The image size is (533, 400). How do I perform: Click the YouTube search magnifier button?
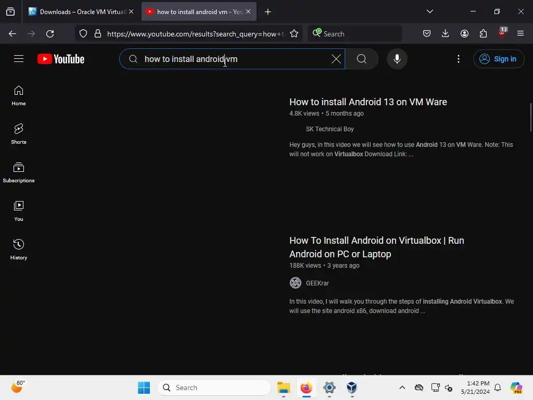click(x=362, y=59)
